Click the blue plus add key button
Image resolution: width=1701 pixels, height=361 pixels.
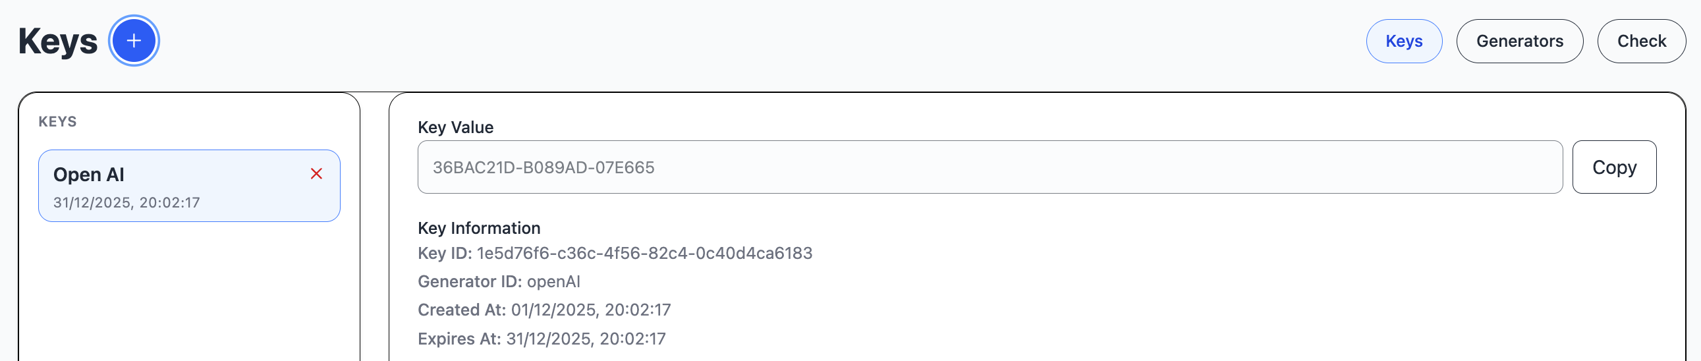coord(134,41)
